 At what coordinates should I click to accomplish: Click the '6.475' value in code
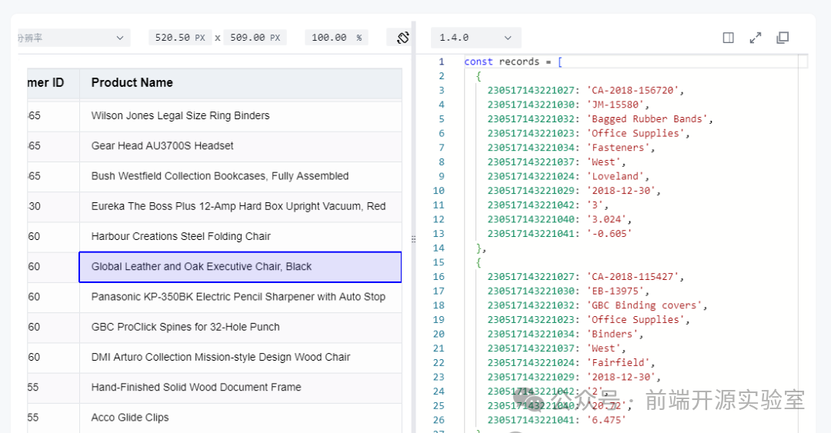606,420
